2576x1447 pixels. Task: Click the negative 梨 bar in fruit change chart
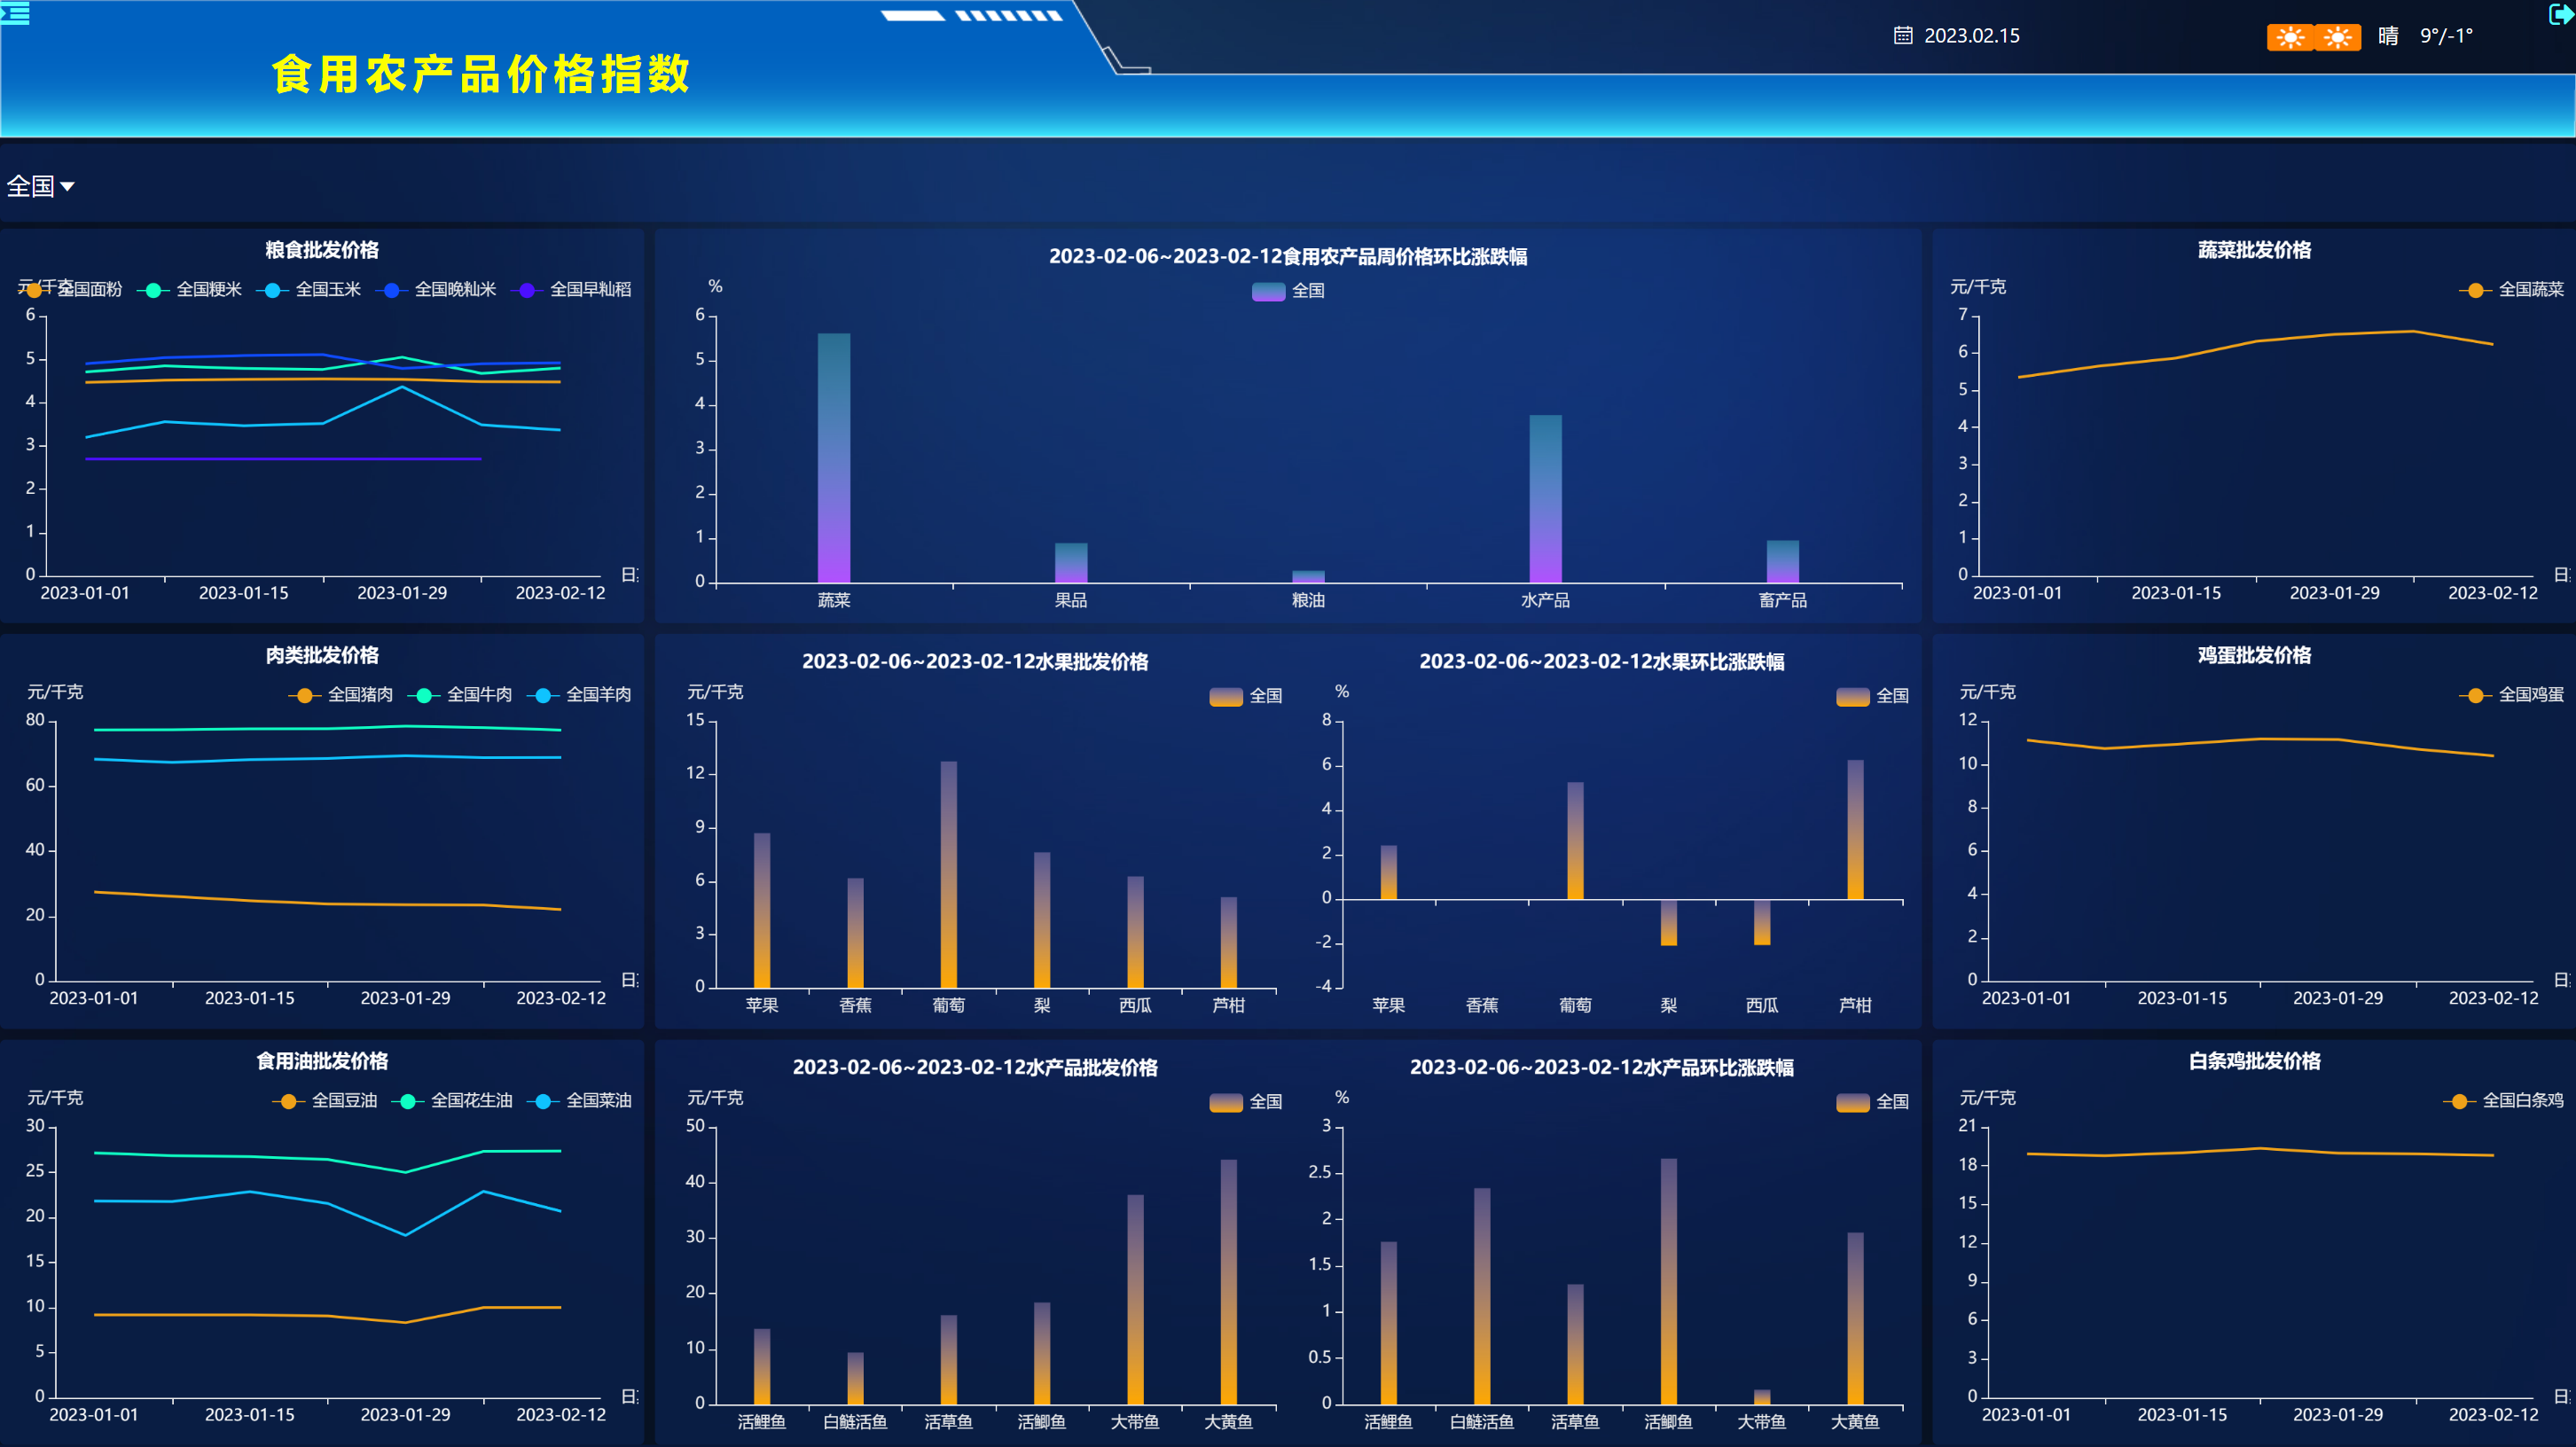point(1668,923)
